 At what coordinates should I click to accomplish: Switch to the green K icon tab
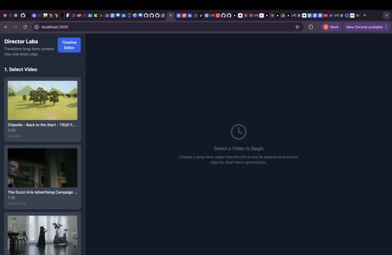tap(95, 16)
